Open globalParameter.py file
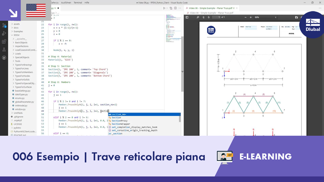Screen dimensions: 324x182 [x=24, y=102]
